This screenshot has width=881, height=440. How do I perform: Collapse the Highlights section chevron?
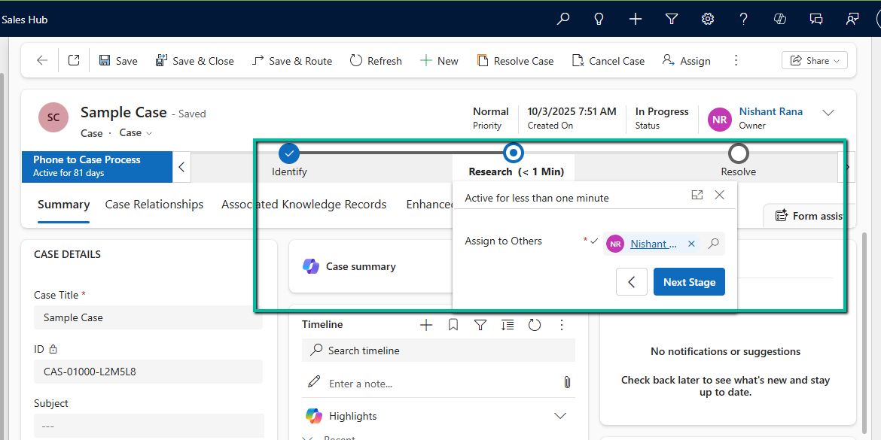point(560,416)
